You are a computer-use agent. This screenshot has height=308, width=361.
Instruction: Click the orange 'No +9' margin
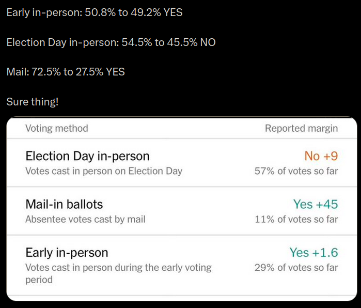[x=321, y=156]
